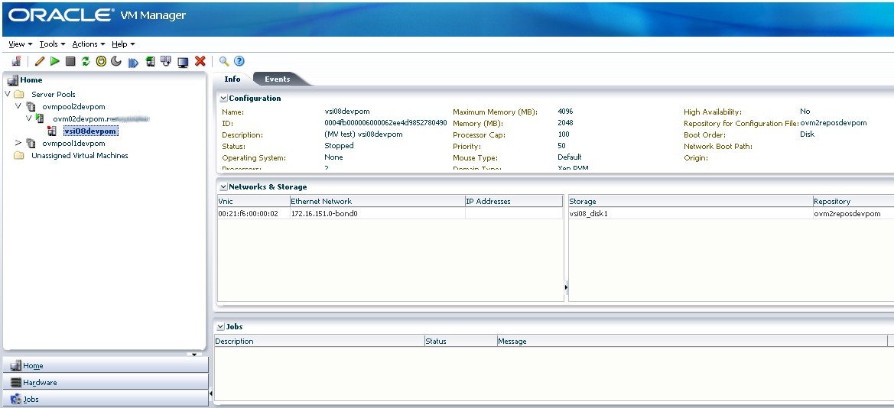Click the Oracle VM Manager logo
This screenshot has height=408, width=894.
click(97, 16)
